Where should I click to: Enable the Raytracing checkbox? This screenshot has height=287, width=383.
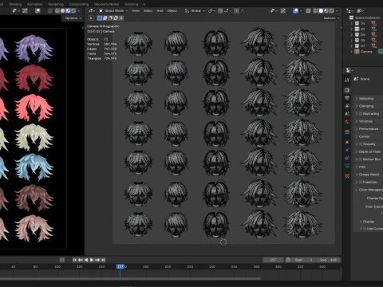[x=361, y=114]
